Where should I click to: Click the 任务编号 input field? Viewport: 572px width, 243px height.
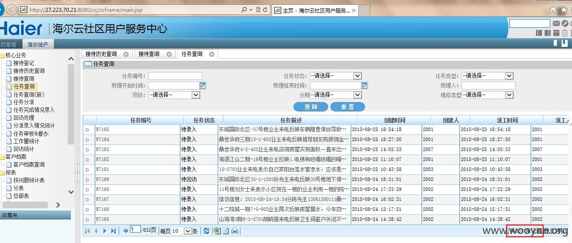tap(175, 76)
